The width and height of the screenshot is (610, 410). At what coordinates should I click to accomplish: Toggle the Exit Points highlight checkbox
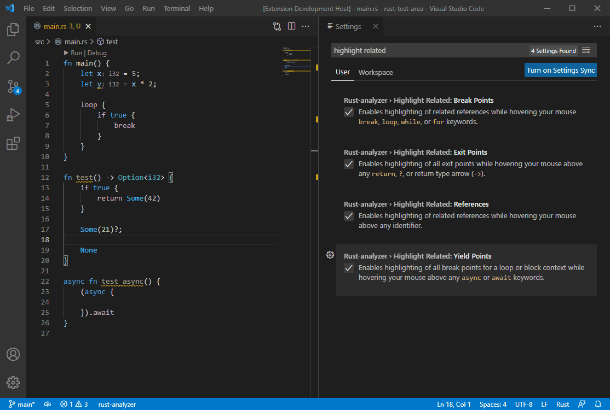tap(349, 164)
